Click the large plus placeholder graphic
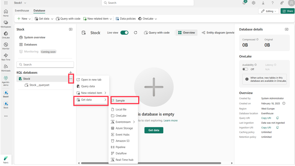Image resolution: width=295 pixels, height=166 pixels. click(154, 87)
